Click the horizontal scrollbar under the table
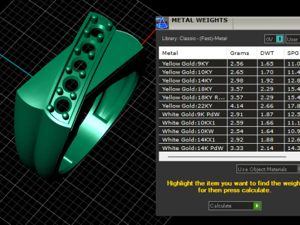 227,157
